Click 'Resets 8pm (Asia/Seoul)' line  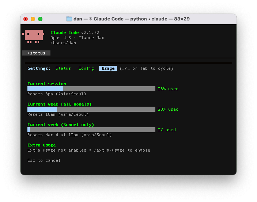coord(57,94)
